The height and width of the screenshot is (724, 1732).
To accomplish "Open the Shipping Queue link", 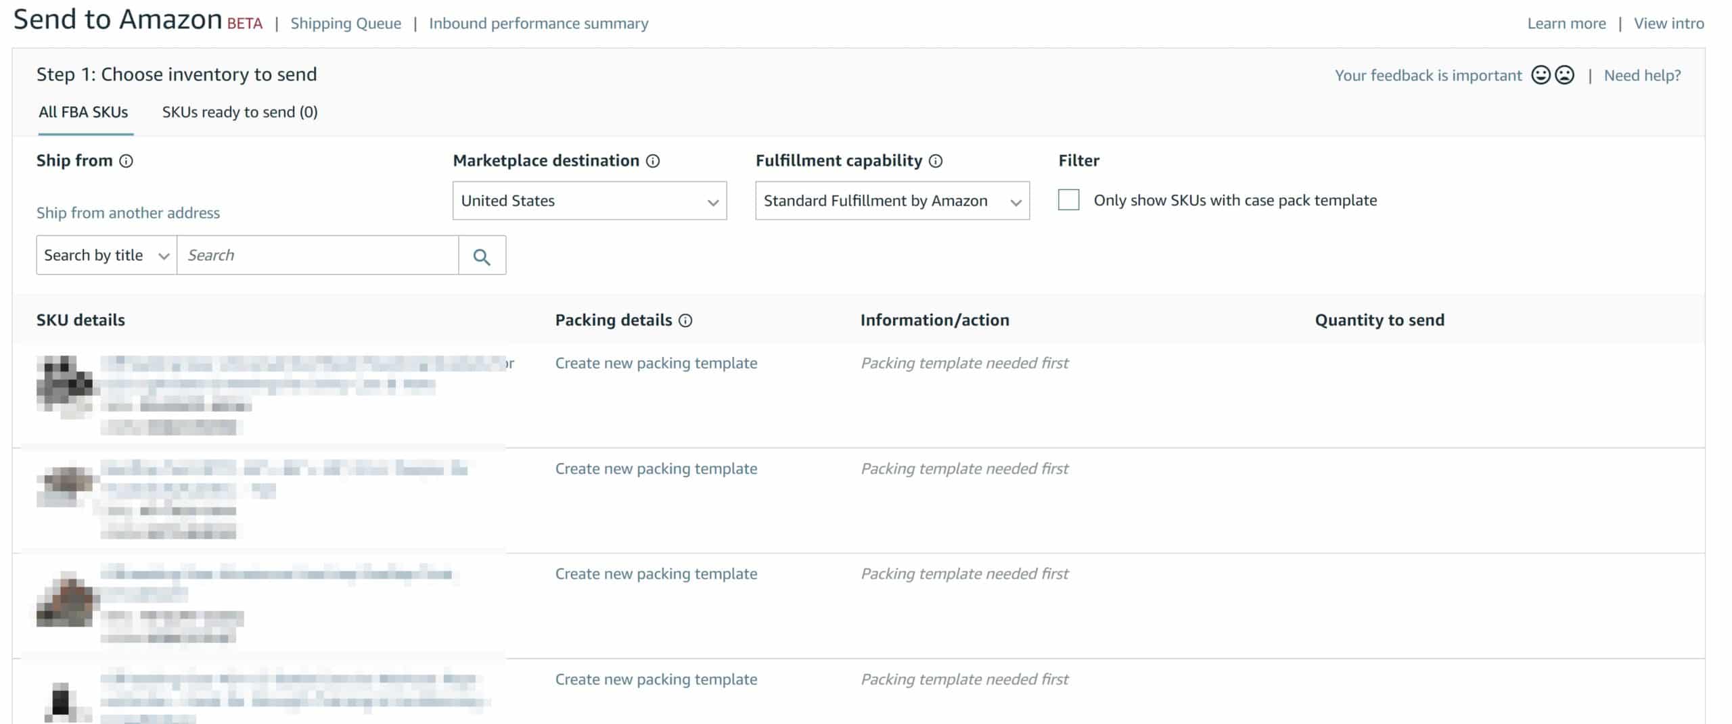I will 346,24.
